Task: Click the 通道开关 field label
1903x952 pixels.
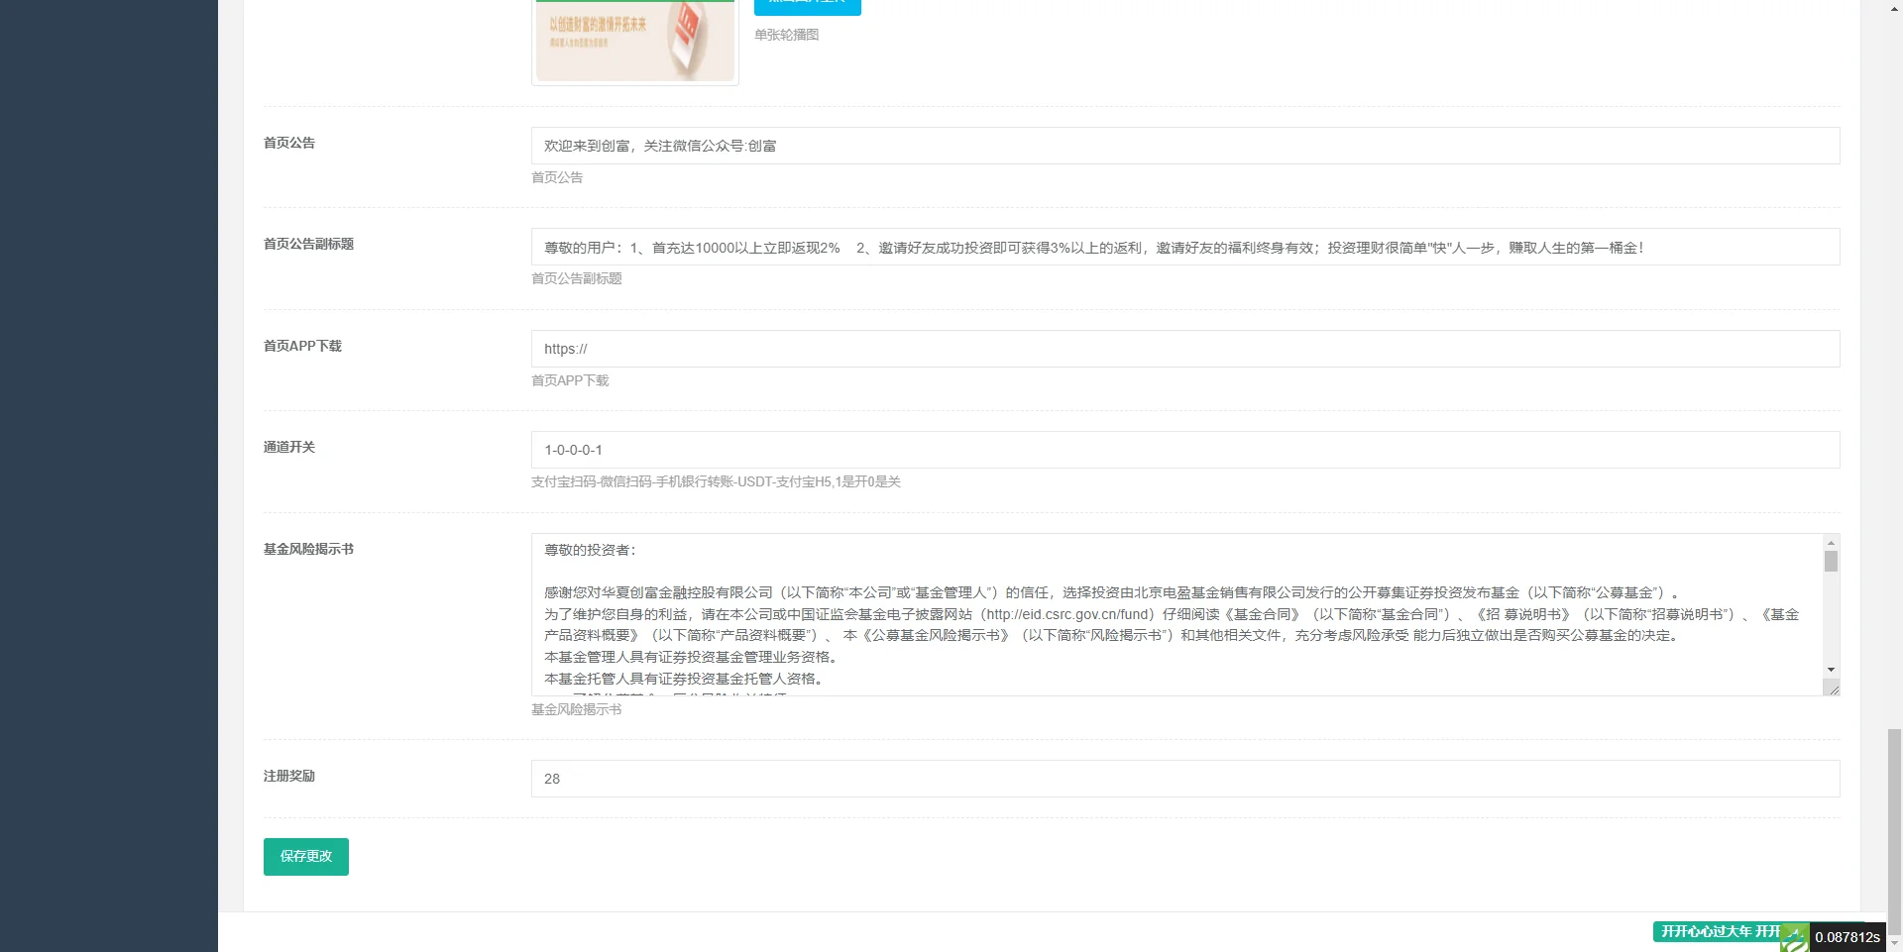Action: 288,447
